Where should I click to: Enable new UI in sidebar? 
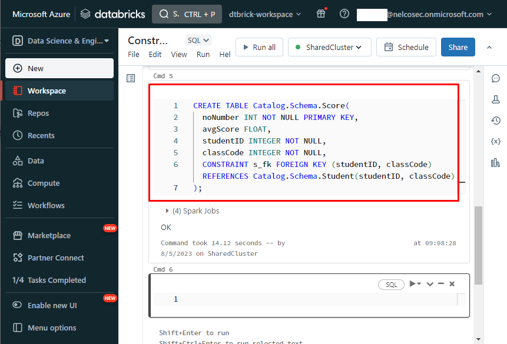tap(52, 305)
